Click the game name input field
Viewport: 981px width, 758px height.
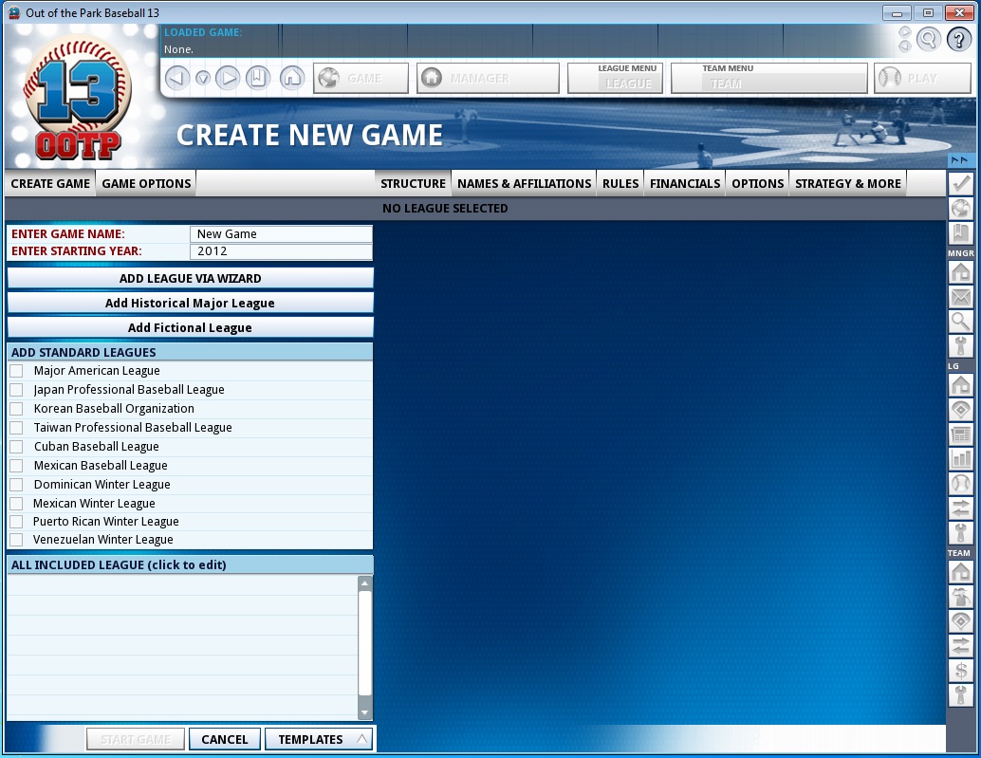point(281,234)
